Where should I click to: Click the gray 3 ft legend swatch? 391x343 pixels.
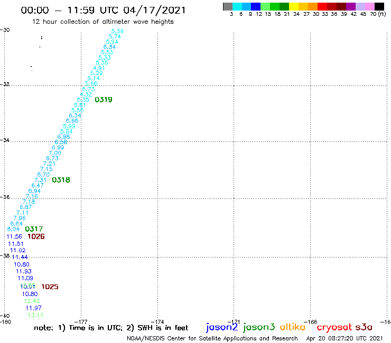[228, 6]
